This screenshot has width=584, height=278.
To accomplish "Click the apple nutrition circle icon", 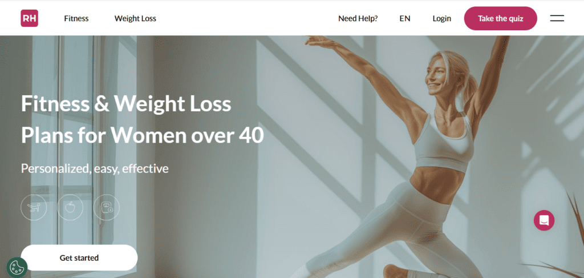I will click(x=70, y=207).
